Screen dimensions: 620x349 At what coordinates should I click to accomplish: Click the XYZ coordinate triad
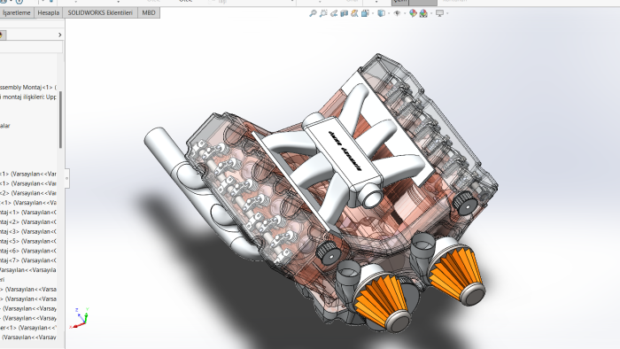tap(79, 318)
